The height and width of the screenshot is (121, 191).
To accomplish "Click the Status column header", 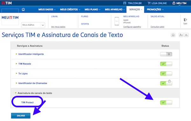I will [x=165, y=46].
